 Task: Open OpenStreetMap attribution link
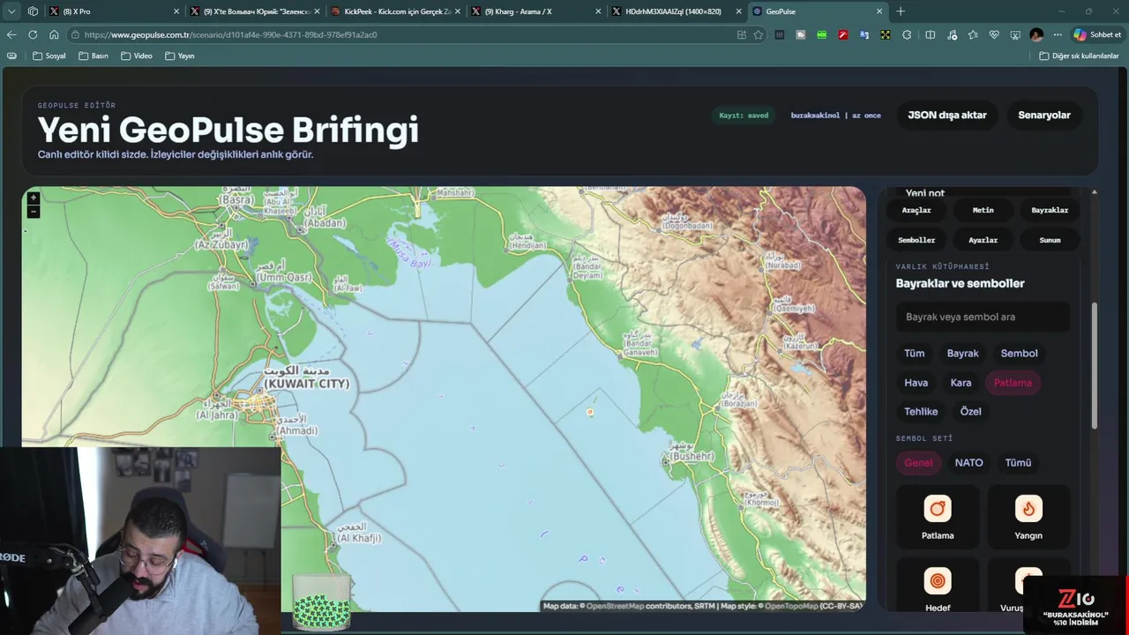point(615,606)
